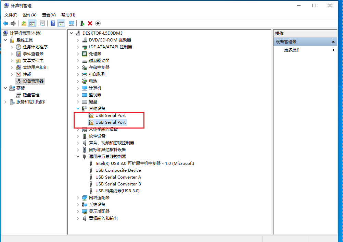The height and width of the screenshot is (242, 343).
Task: Click 更多操作 in the actions pane
Action: click(292, 50)
